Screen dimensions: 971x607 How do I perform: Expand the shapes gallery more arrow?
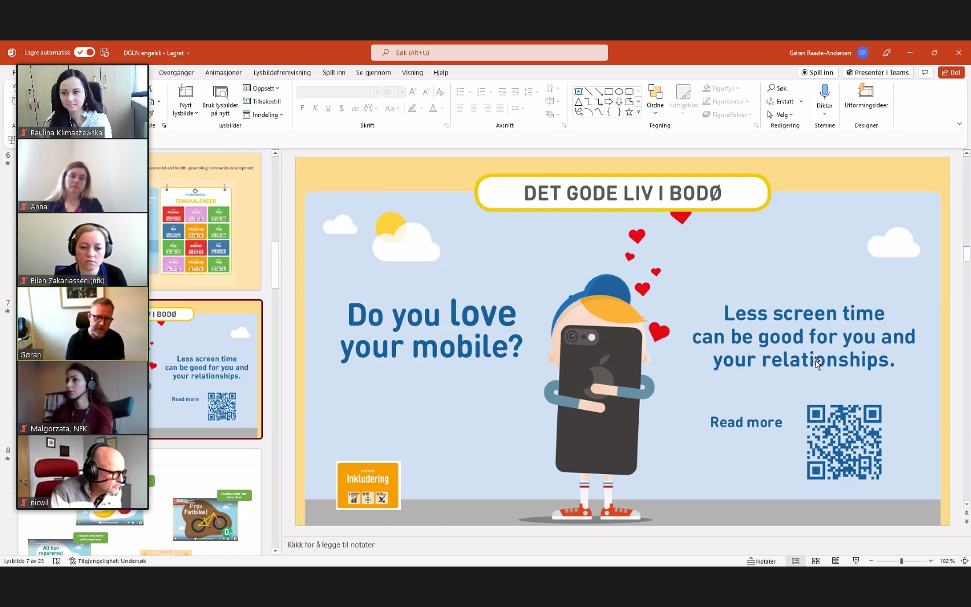click(x=639, y=112)
